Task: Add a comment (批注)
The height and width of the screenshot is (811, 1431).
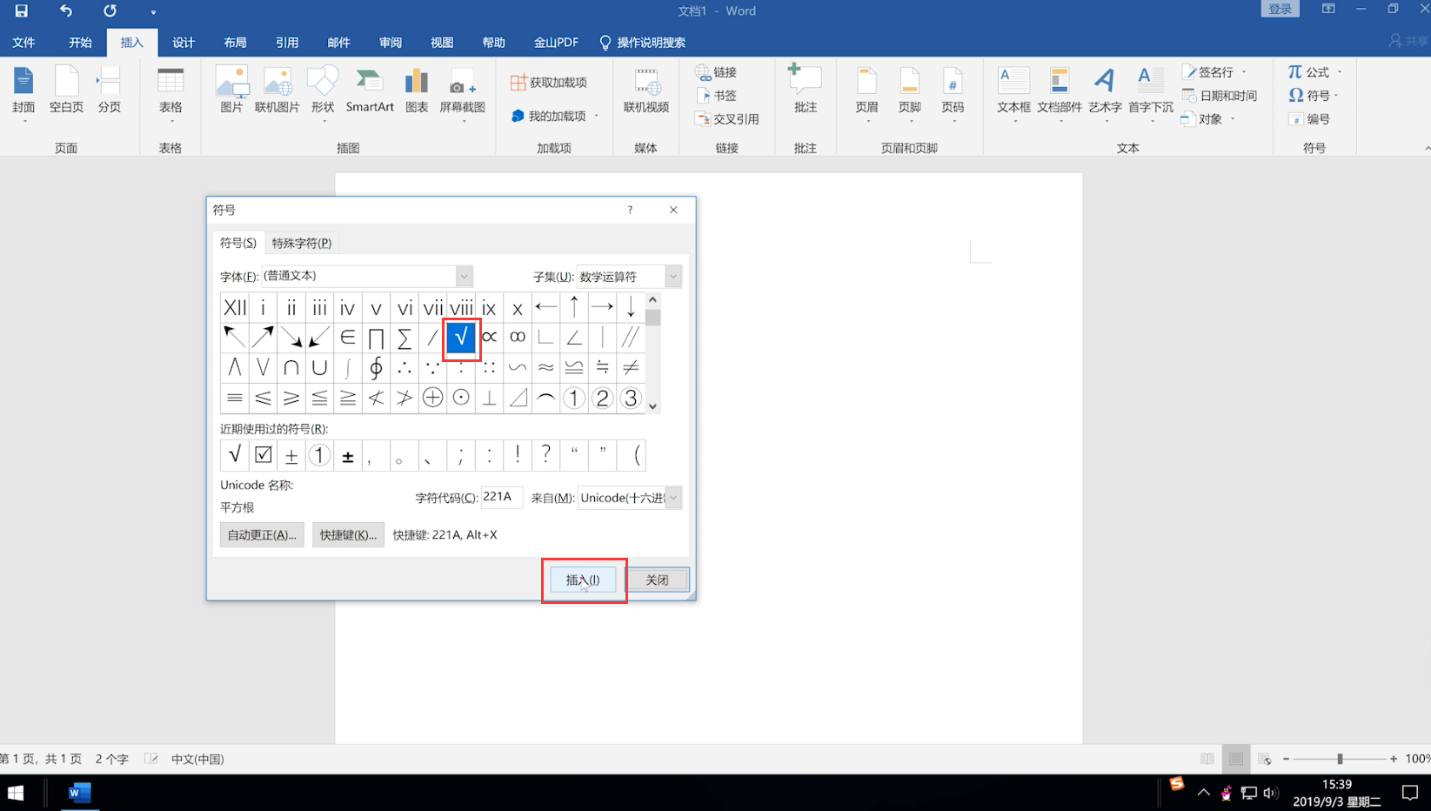Action: coord(806,90)
